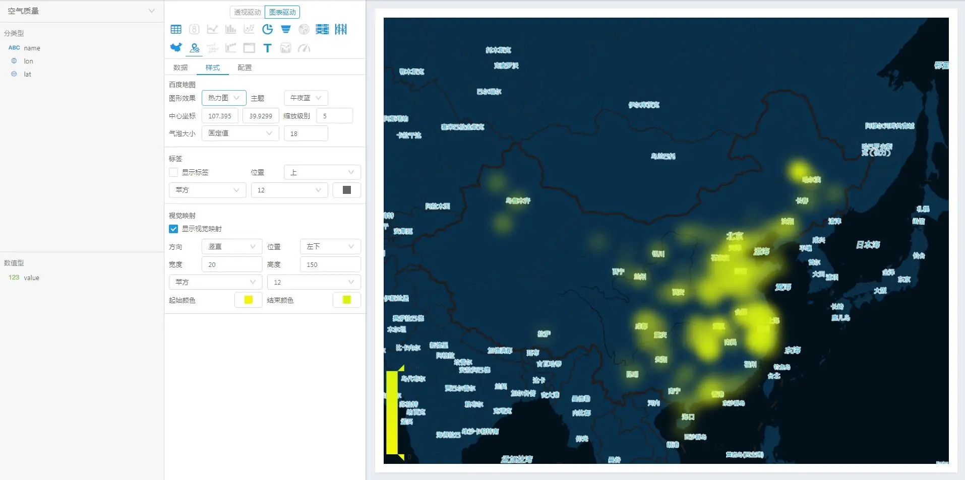Open the 标签 font dropdown showing 苹方
965x480 pixels.
coord(207,190)
